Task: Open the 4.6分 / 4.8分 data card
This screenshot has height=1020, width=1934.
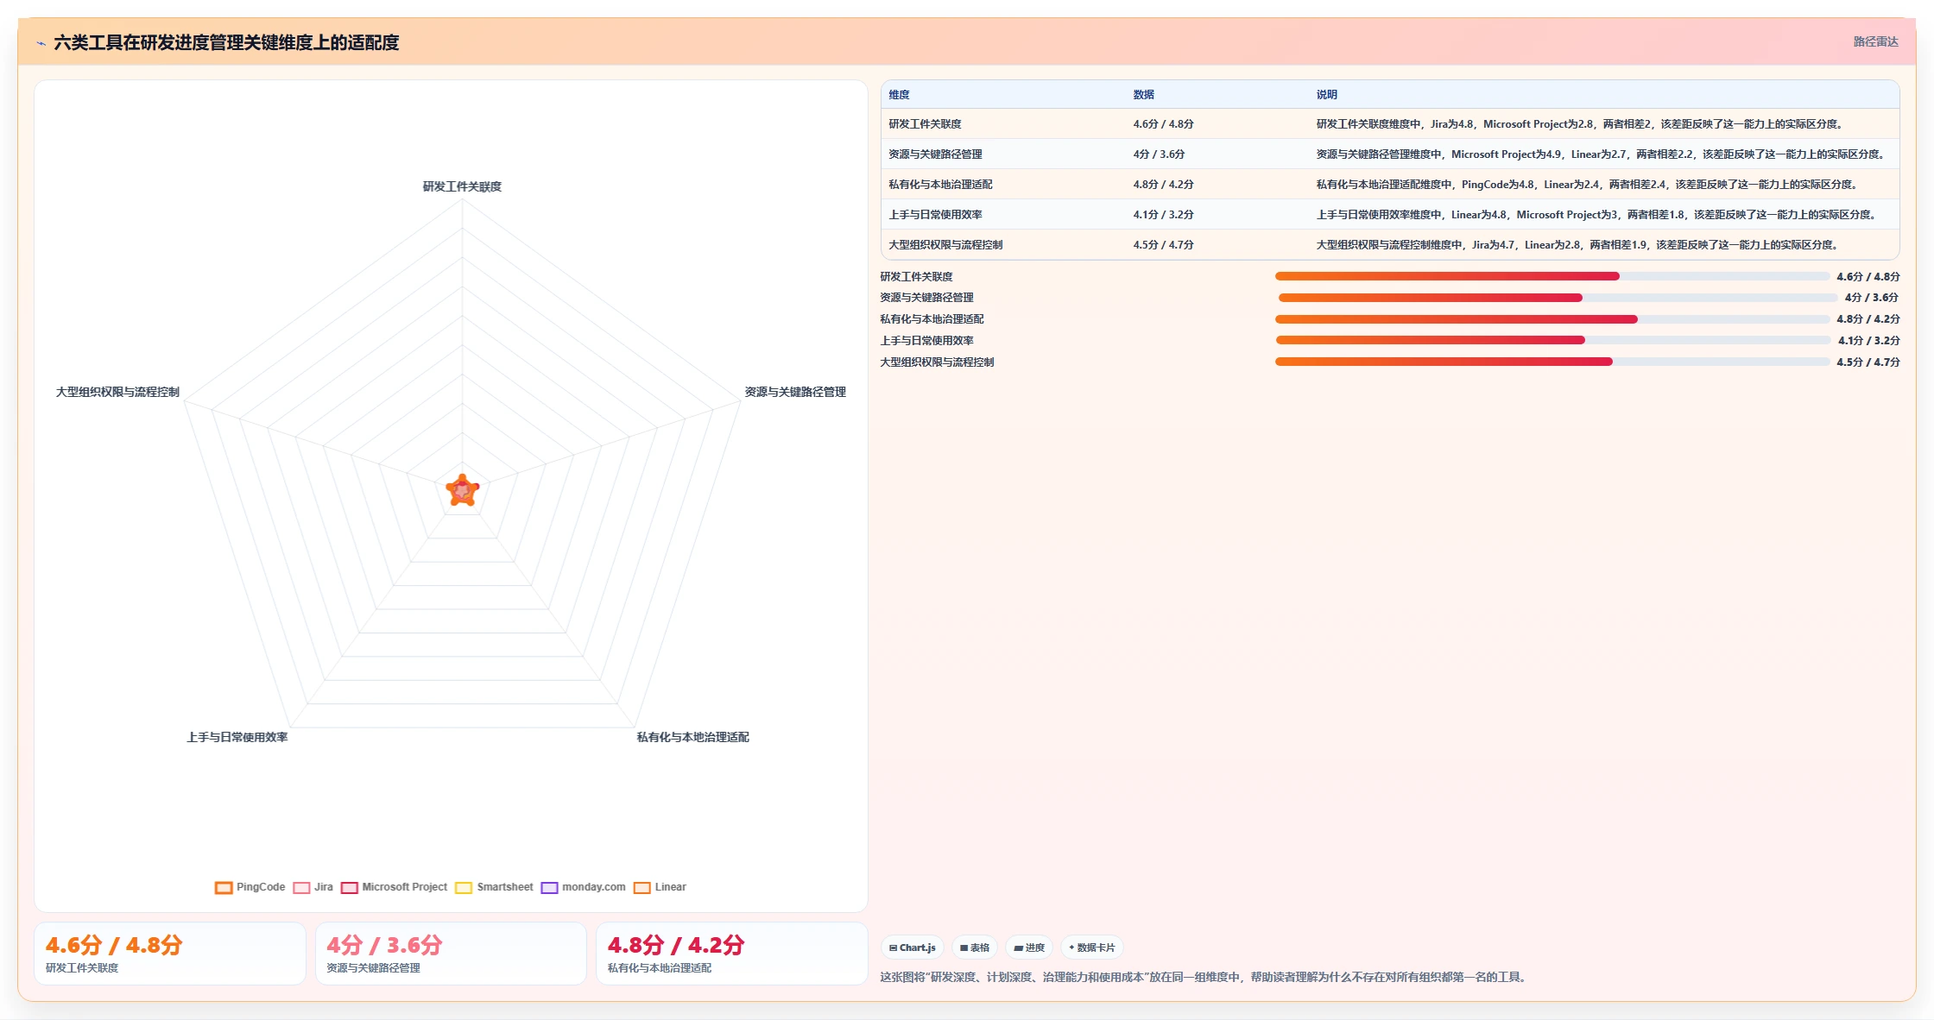Action: click(x=170, y=954)
